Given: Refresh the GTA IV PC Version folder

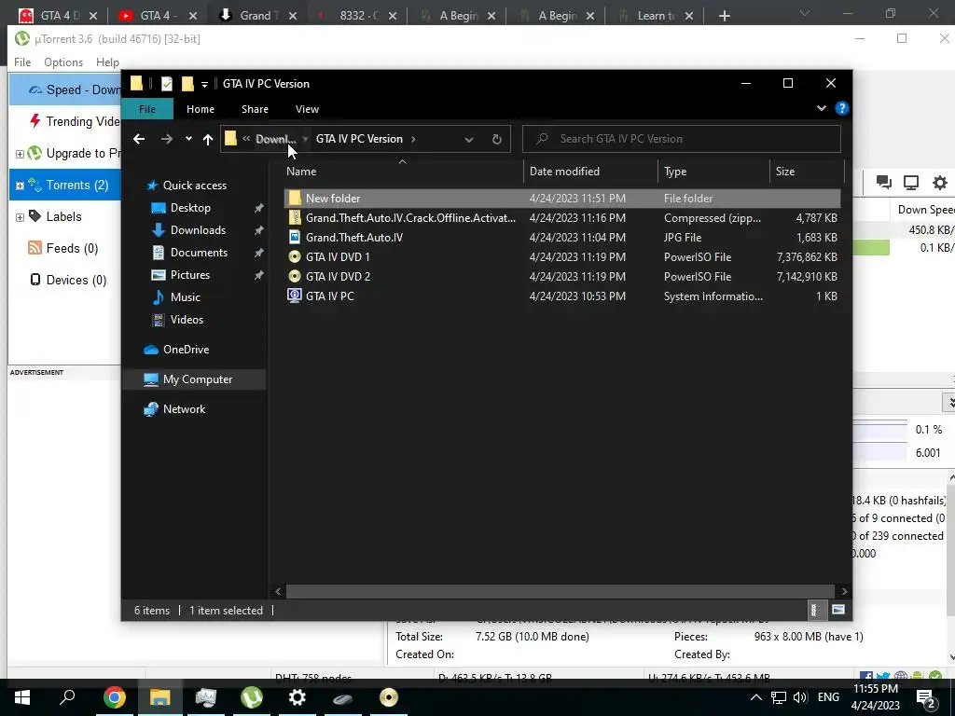Looking at the screenshot, I should (x=496, y=140).
